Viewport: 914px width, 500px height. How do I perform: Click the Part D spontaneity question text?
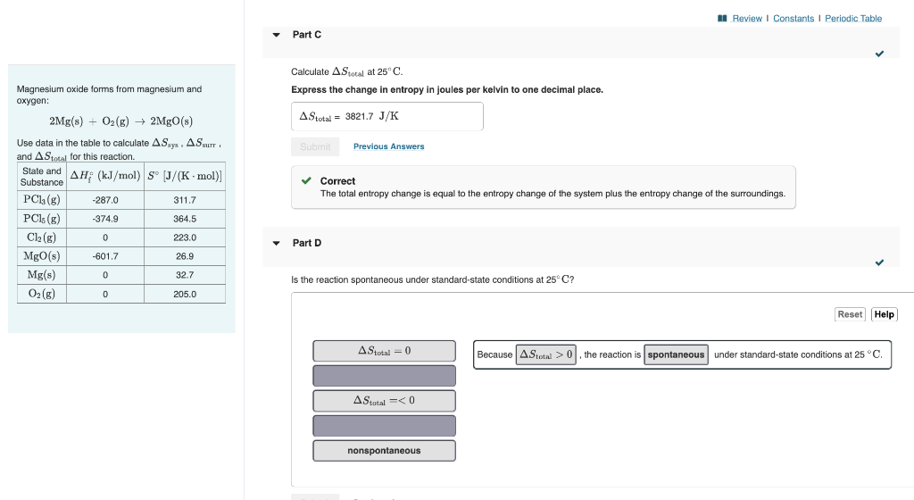(x=433, y=279)
